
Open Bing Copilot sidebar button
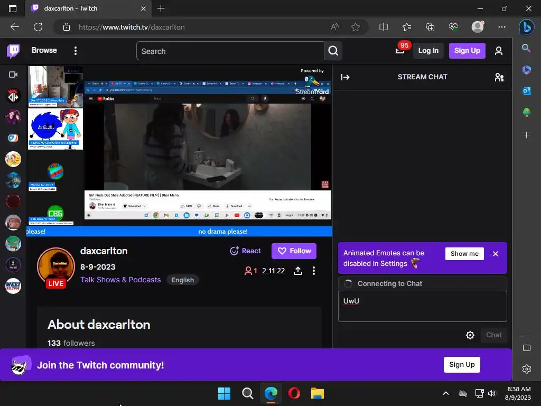[x=527, y=27]
